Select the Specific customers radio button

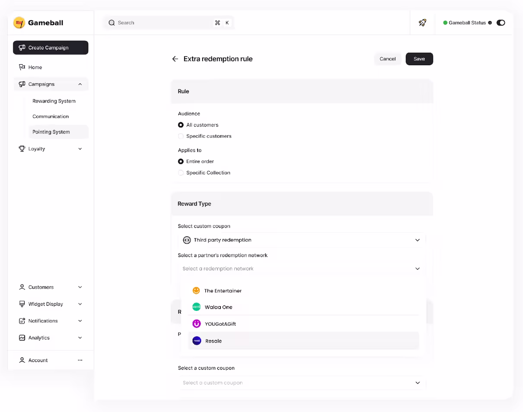181,136
